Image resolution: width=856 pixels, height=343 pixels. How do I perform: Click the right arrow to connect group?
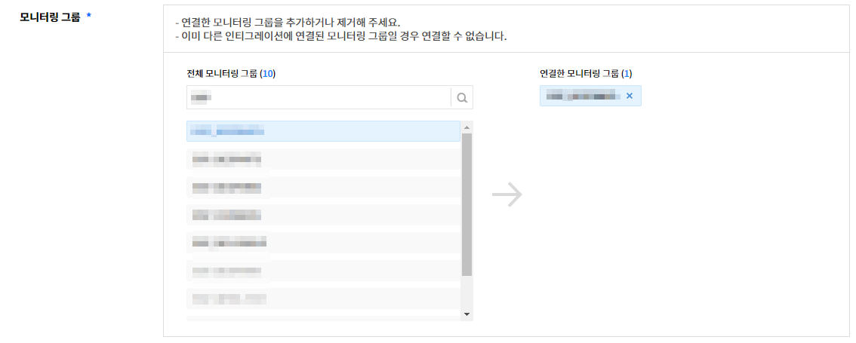pos(507,194)
